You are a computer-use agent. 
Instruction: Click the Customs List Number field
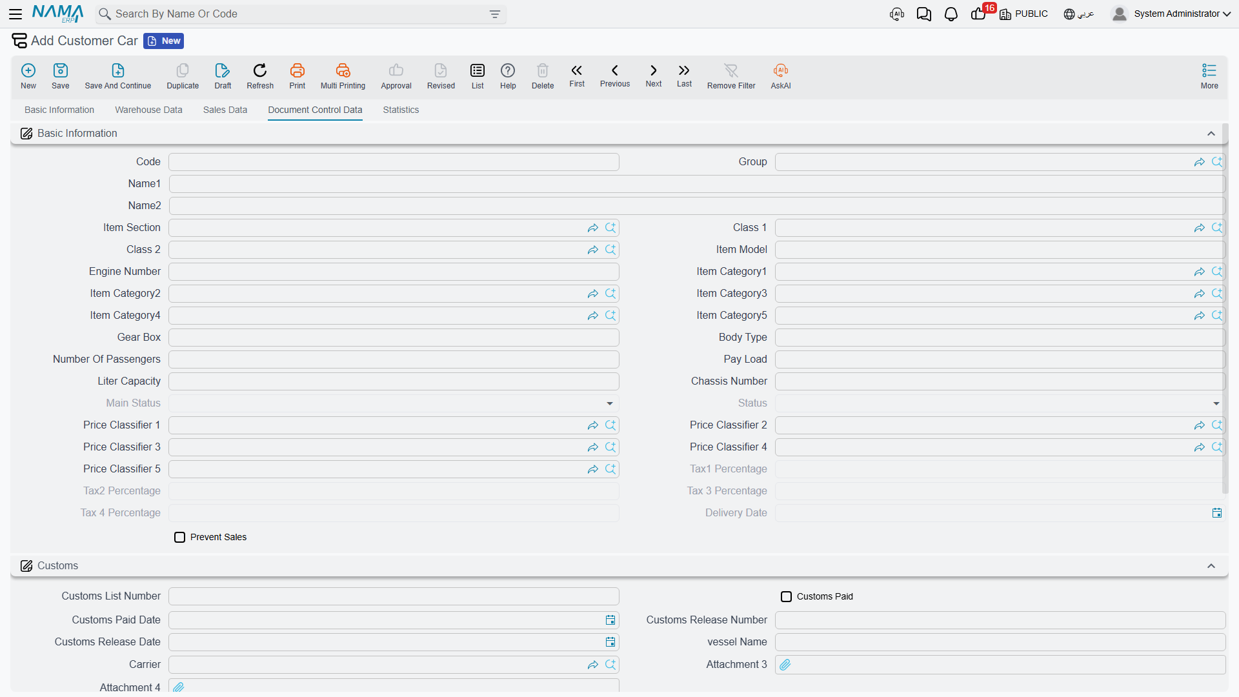pyautogui.click(x=394, y=596)
